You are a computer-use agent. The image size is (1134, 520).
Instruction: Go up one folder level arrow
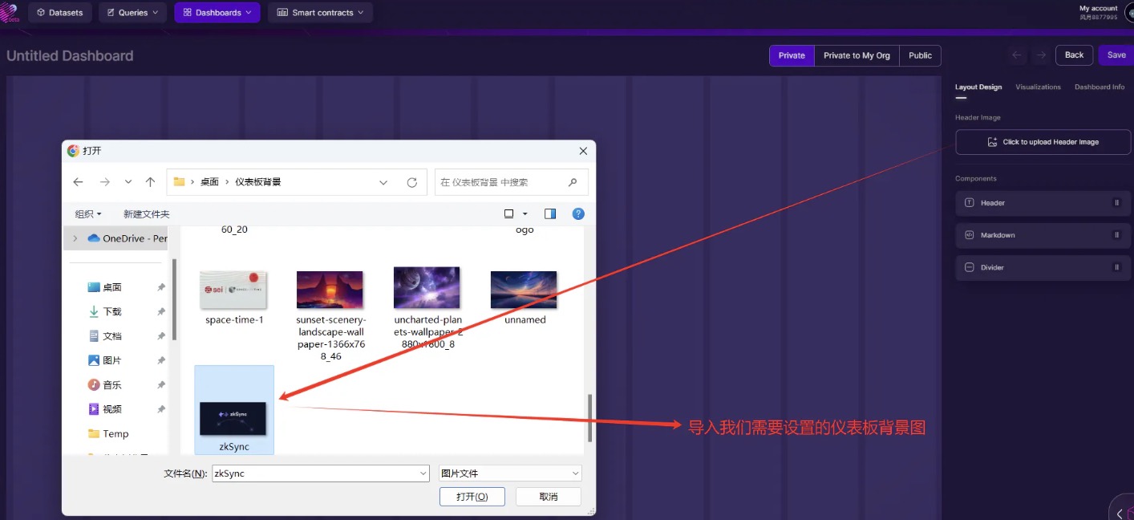[150, 182]
